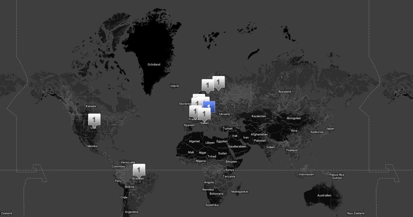Image resolution: width=413 pixels, height=217 pixels.
Task: Open the marker pointing at Italien
Action: pos(204,114)
